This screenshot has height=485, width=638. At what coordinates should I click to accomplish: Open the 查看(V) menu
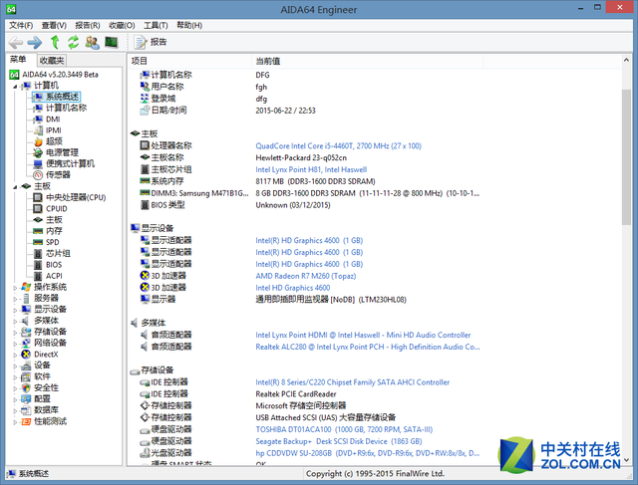pos(54,25)
